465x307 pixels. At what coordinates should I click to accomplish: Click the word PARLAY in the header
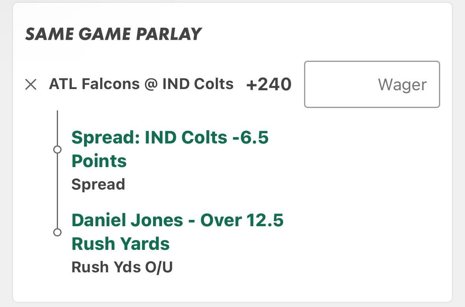pos(169,35)
